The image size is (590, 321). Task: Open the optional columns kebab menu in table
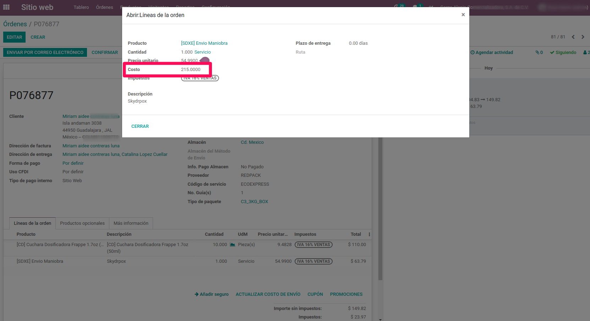click(x=369, y=234)
